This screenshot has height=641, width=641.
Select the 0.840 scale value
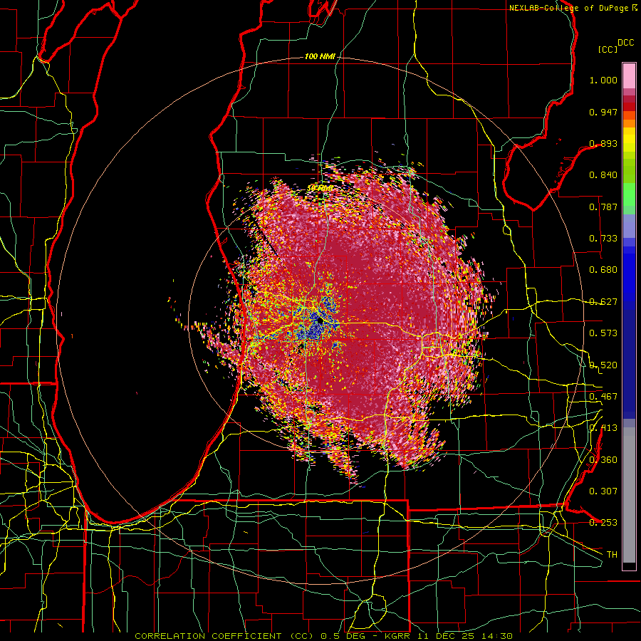[603, 175]
